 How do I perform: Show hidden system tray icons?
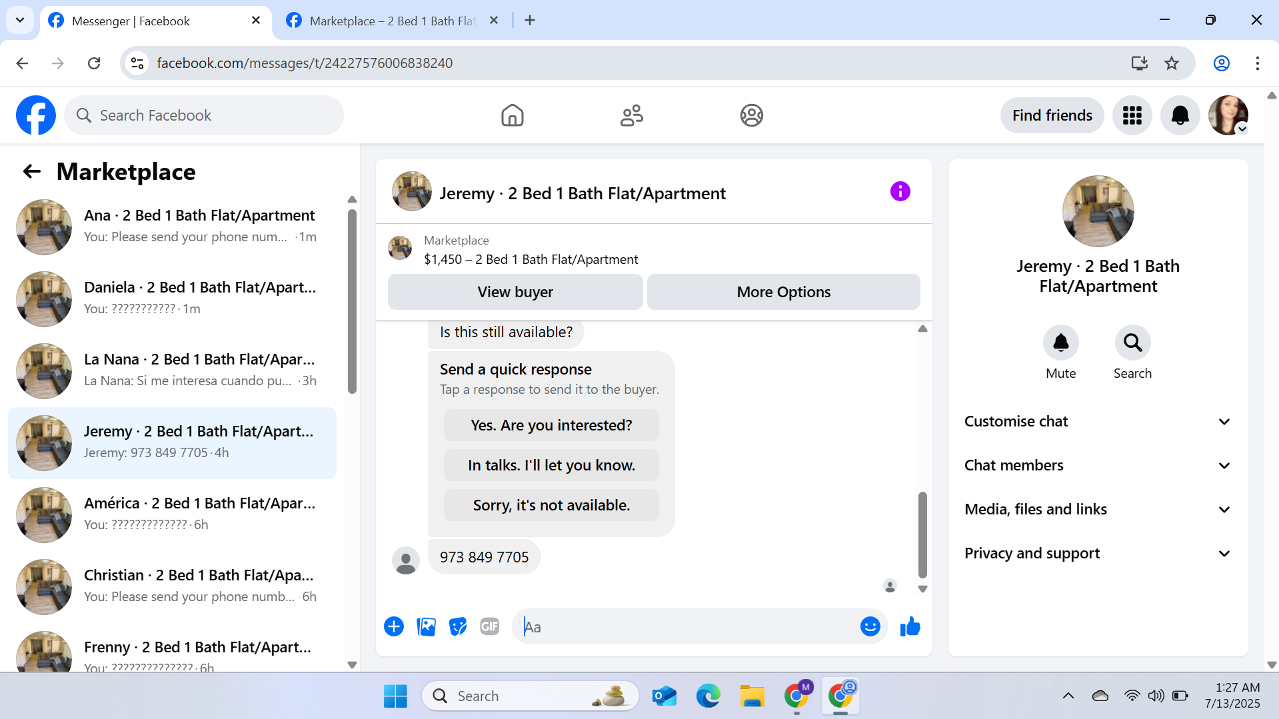click(1068, 696)
